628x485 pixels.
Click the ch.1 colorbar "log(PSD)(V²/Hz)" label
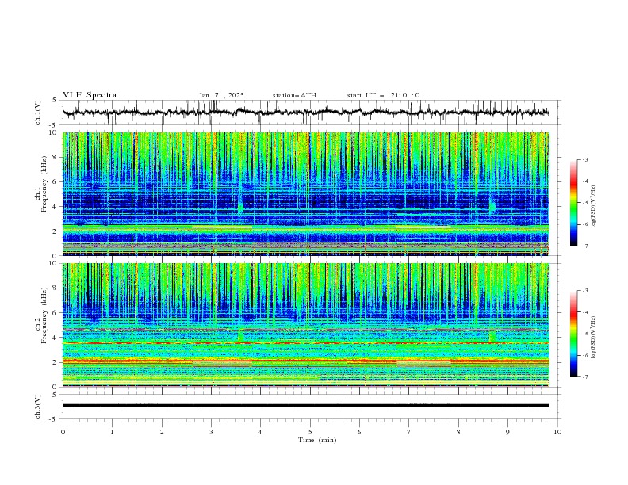(593, 207)
